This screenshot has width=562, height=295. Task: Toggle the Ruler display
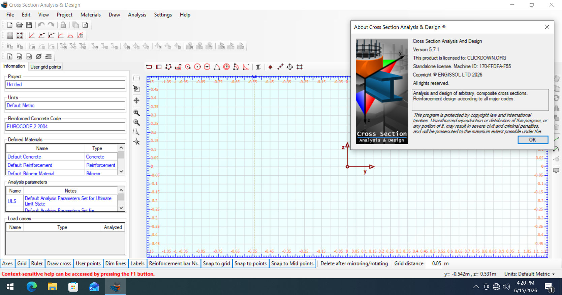37,263
